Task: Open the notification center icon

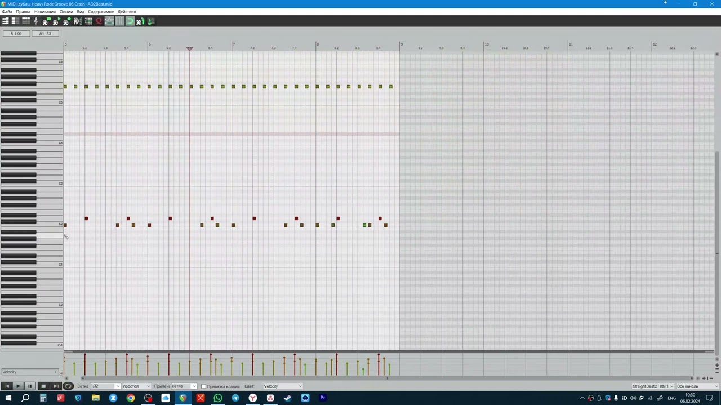Action: click(710, 398)
